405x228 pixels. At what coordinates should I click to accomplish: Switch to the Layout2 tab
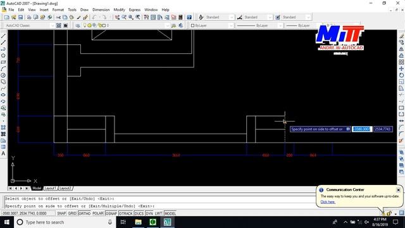pyautogui.click(x=65, y=188)
